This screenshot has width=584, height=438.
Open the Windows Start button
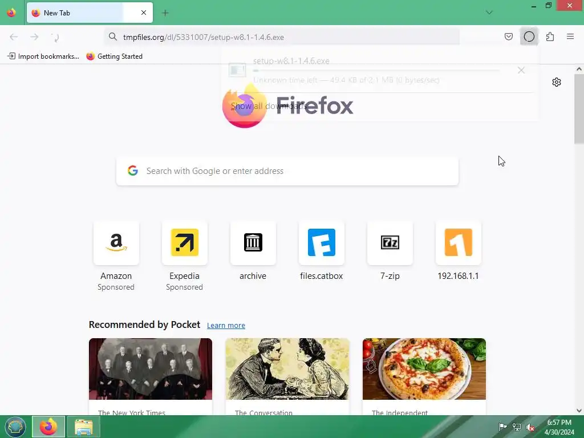point(15,427)
